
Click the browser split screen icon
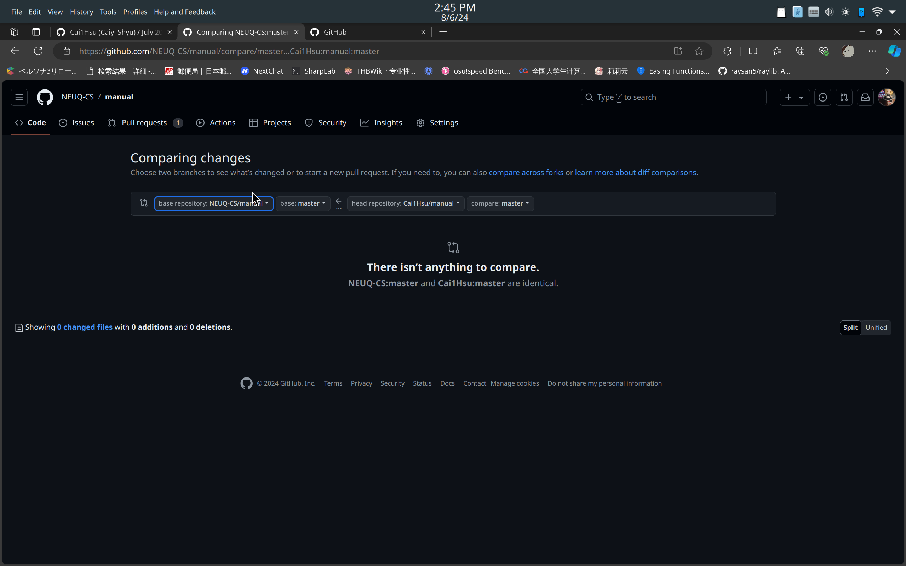[753, 51]
